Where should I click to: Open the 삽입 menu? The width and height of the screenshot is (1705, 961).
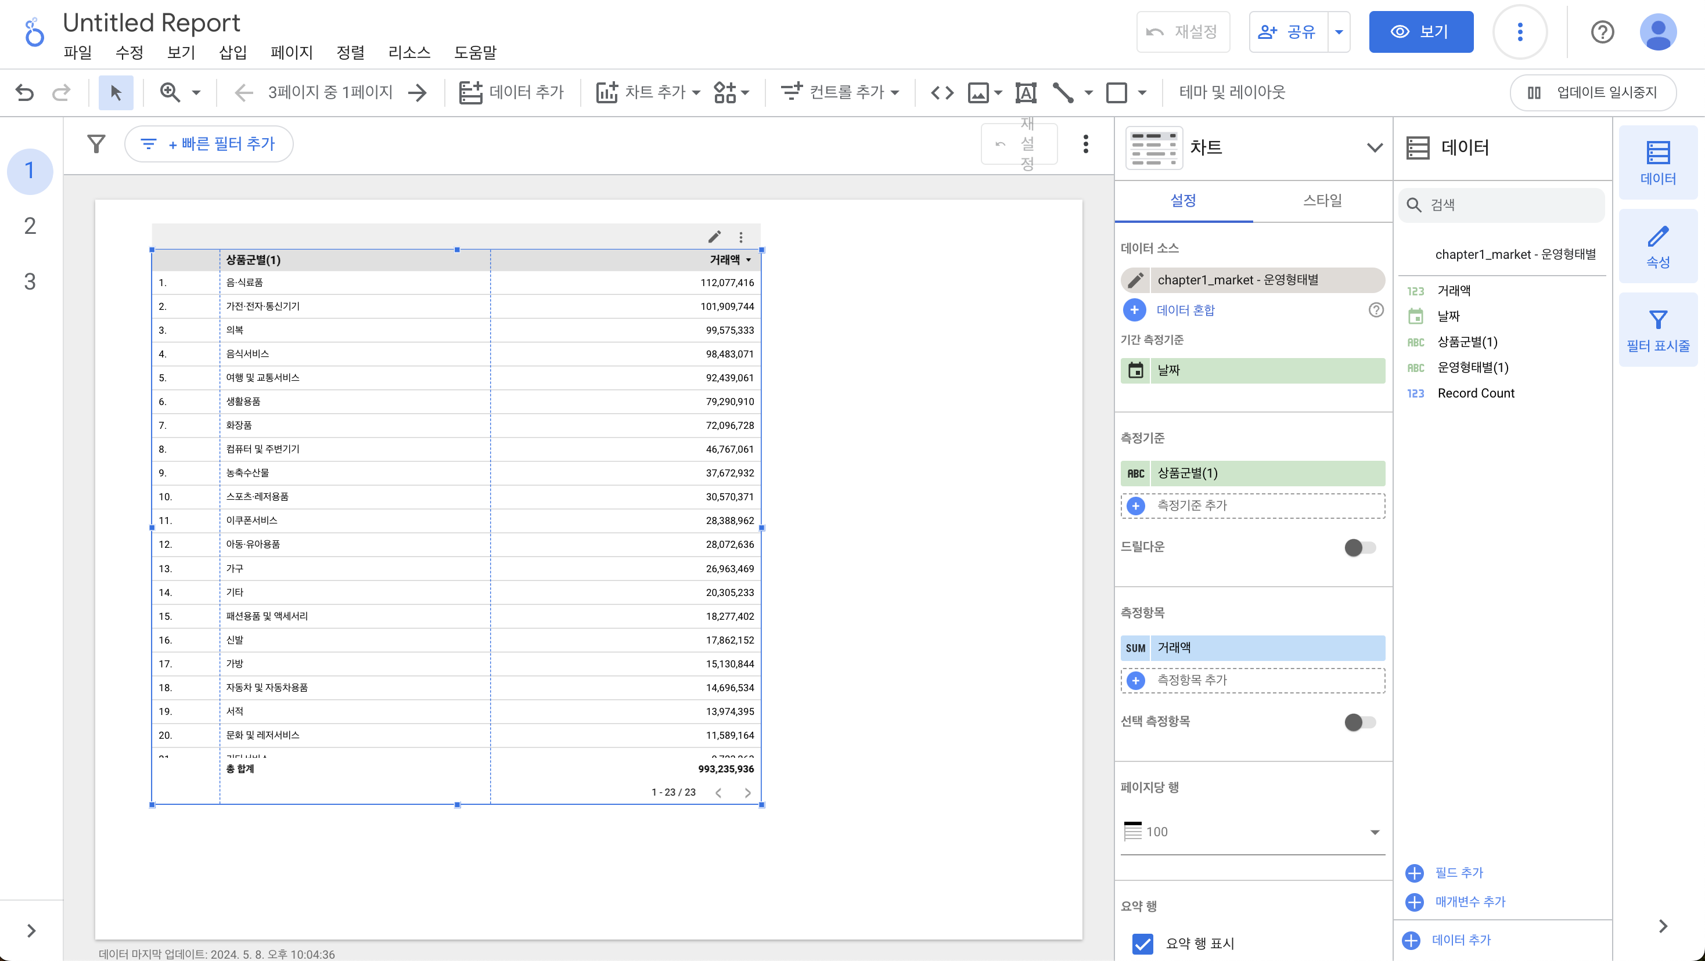pyautogui.click(x=232, y=52)
